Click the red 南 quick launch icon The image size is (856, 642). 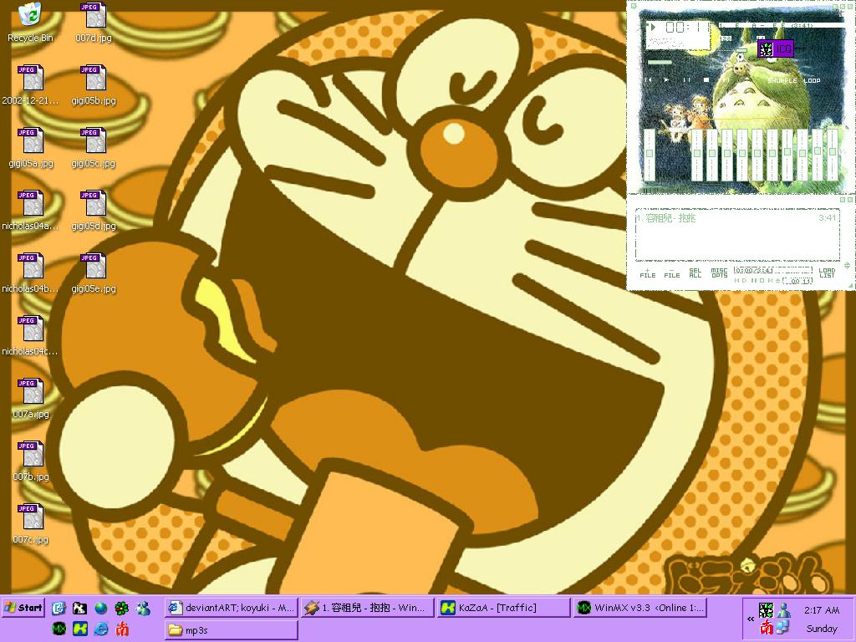pos(122,629)
